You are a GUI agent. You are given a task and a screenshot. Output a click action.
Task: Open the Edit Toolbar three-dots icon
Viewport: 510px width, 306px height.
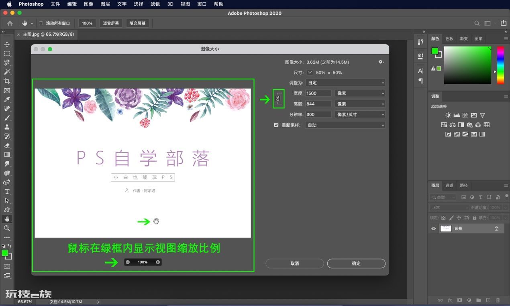tap(7, 237)
